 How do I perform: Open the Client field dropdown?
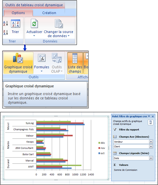click(x=151, y=146)
